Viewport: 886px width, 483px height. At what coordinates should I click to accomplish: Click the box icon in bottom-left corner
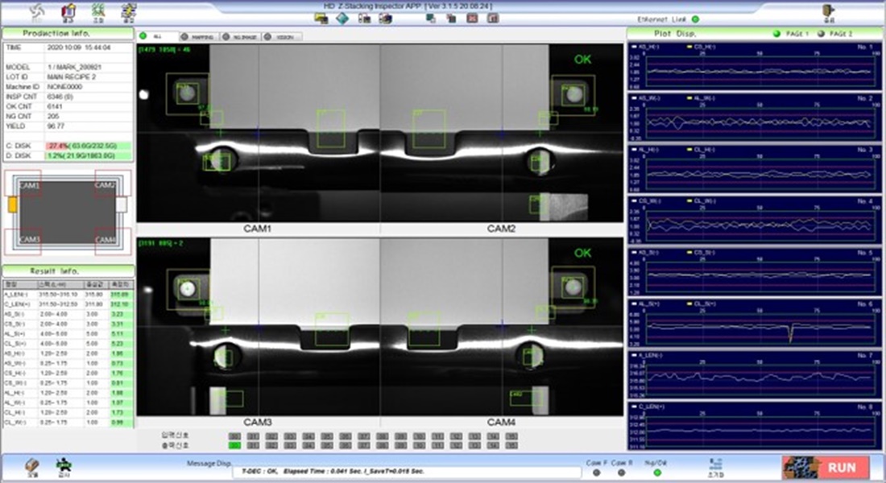33,466
